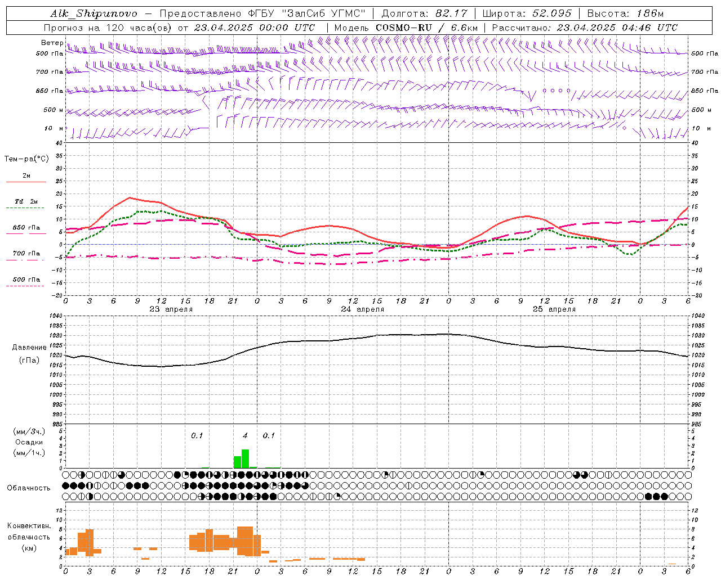This screenshot has width=721, height=576.
Task: Click the Тем-ра(°C) temperature label
Action: point(26,159)
